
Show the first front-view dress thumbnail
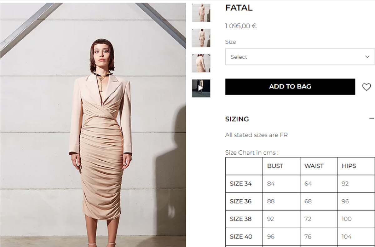[201, 13]
